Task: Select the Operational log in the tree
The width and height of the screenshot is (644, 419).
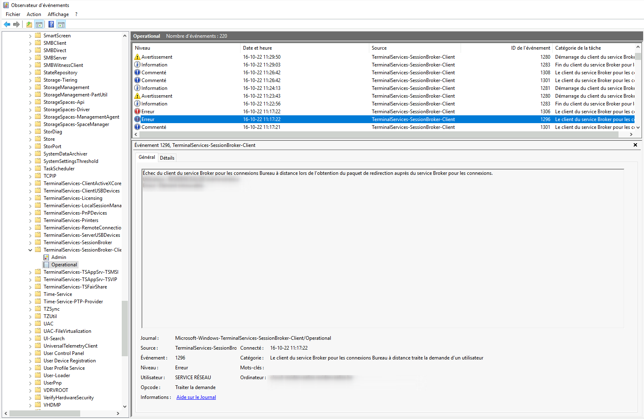Action: pyautogui.click(x=64, y=265)
